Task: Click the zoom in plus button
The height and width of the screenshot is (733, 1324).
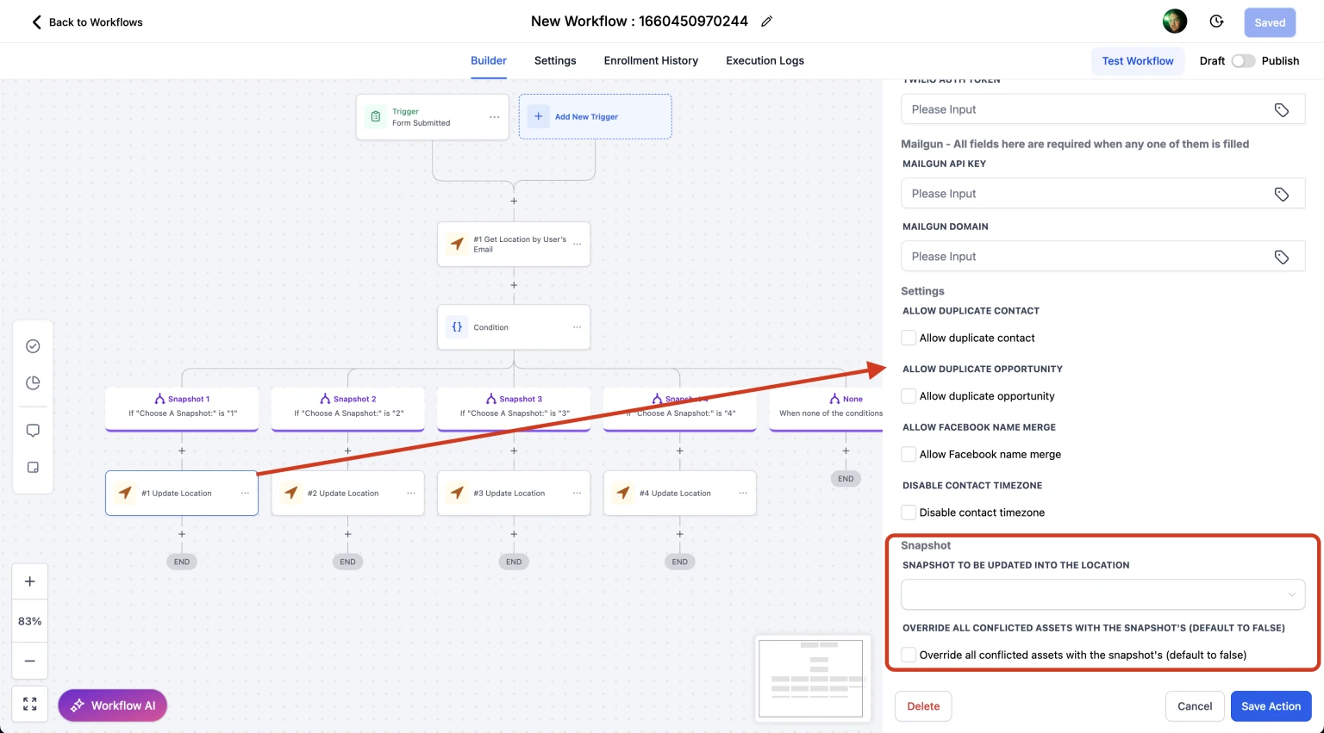Action: 30,581
